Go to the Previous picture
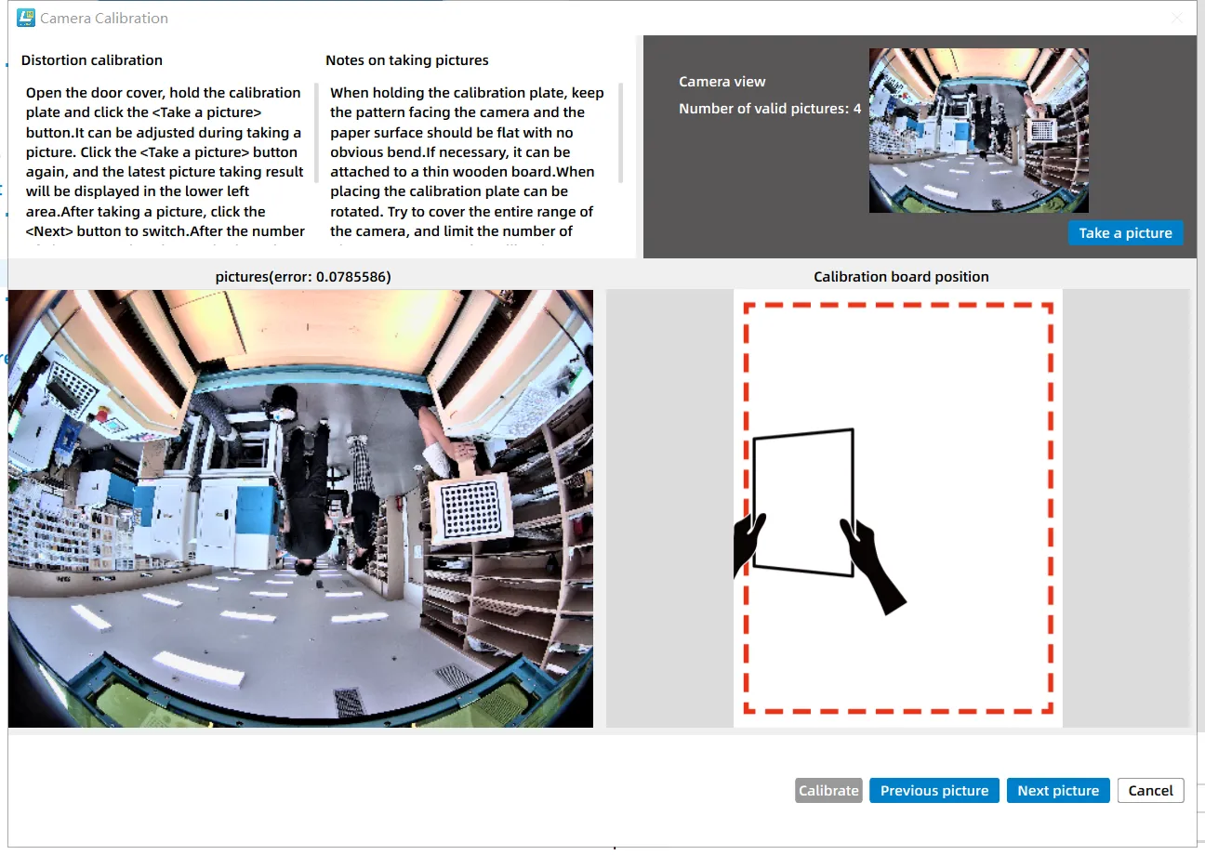 (x=934, y=790)
